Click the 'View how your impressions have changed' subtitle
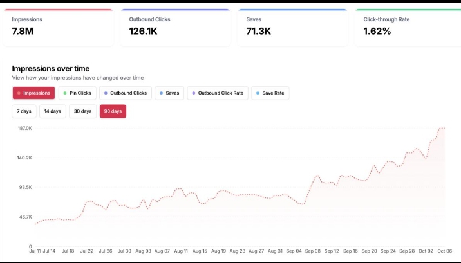This screenshot has height=263, width=461. click(78, 78)
